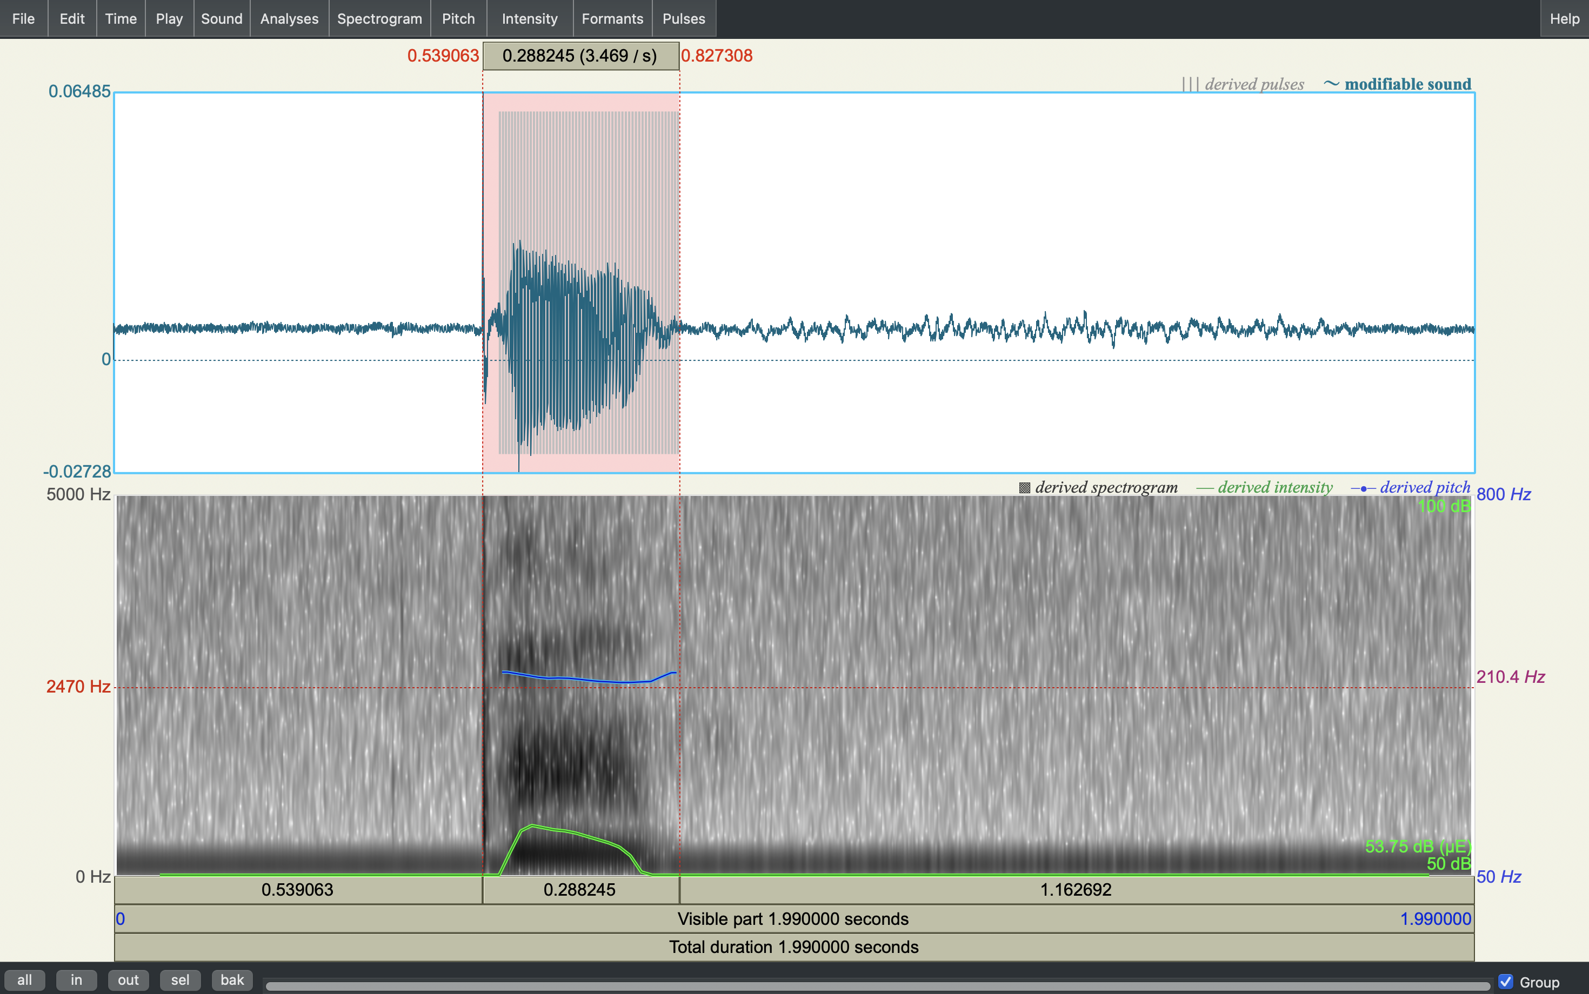The height and width of the screenshot is (994, 1589).
Task: Click the 210.4 Hz pitch value label
Action: 1511,677
